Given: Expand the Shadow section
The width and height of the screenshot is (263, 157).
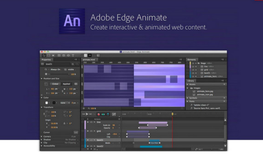Looking at the screenshot, I should tap(42, 139).
